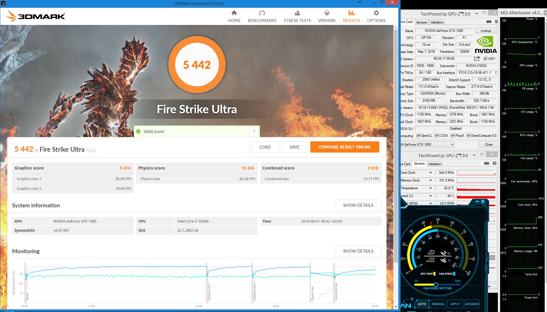Image resolution: width=547 pixels, height=312 pixels.
Task: Open the VRMark section in 3DMark
Action: click(x=326, y=16)
